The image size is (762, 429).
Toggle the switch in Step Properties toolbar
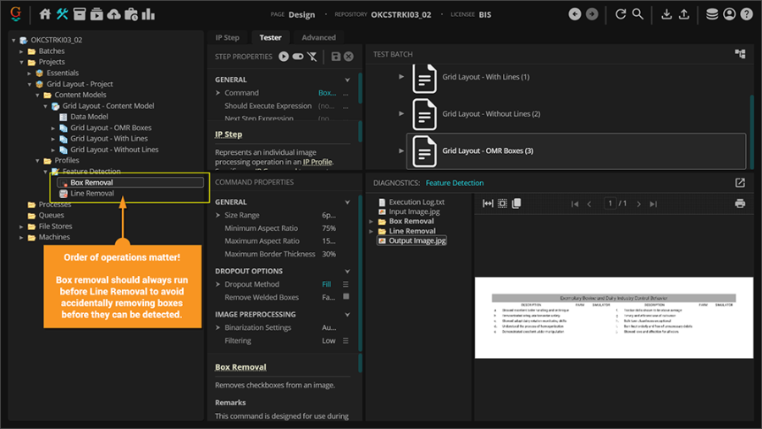pos(298,56)
